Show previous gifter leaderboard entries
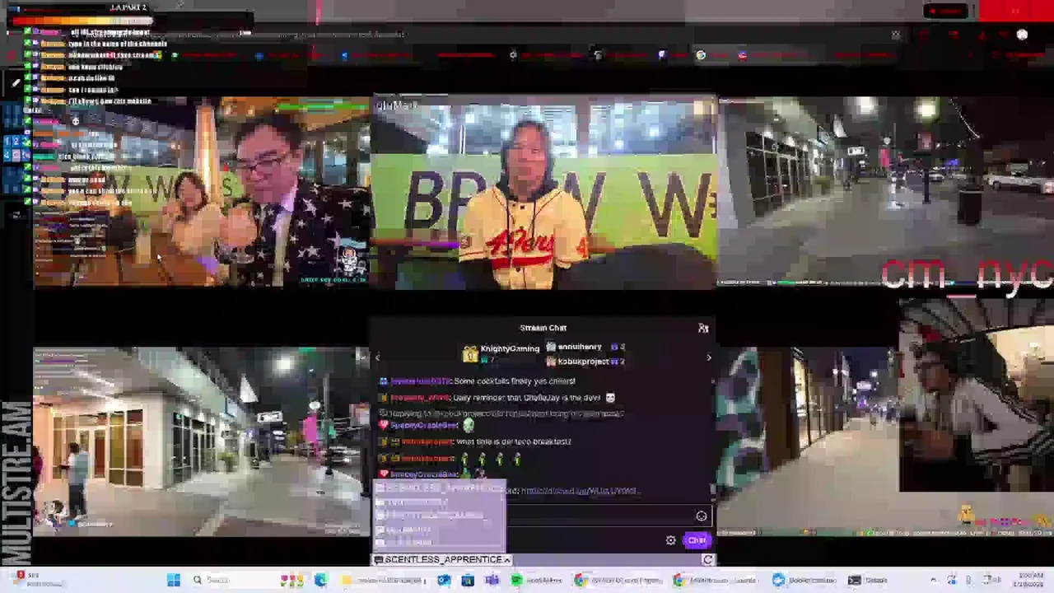The image size is (1054, 593). coord(378,357)
